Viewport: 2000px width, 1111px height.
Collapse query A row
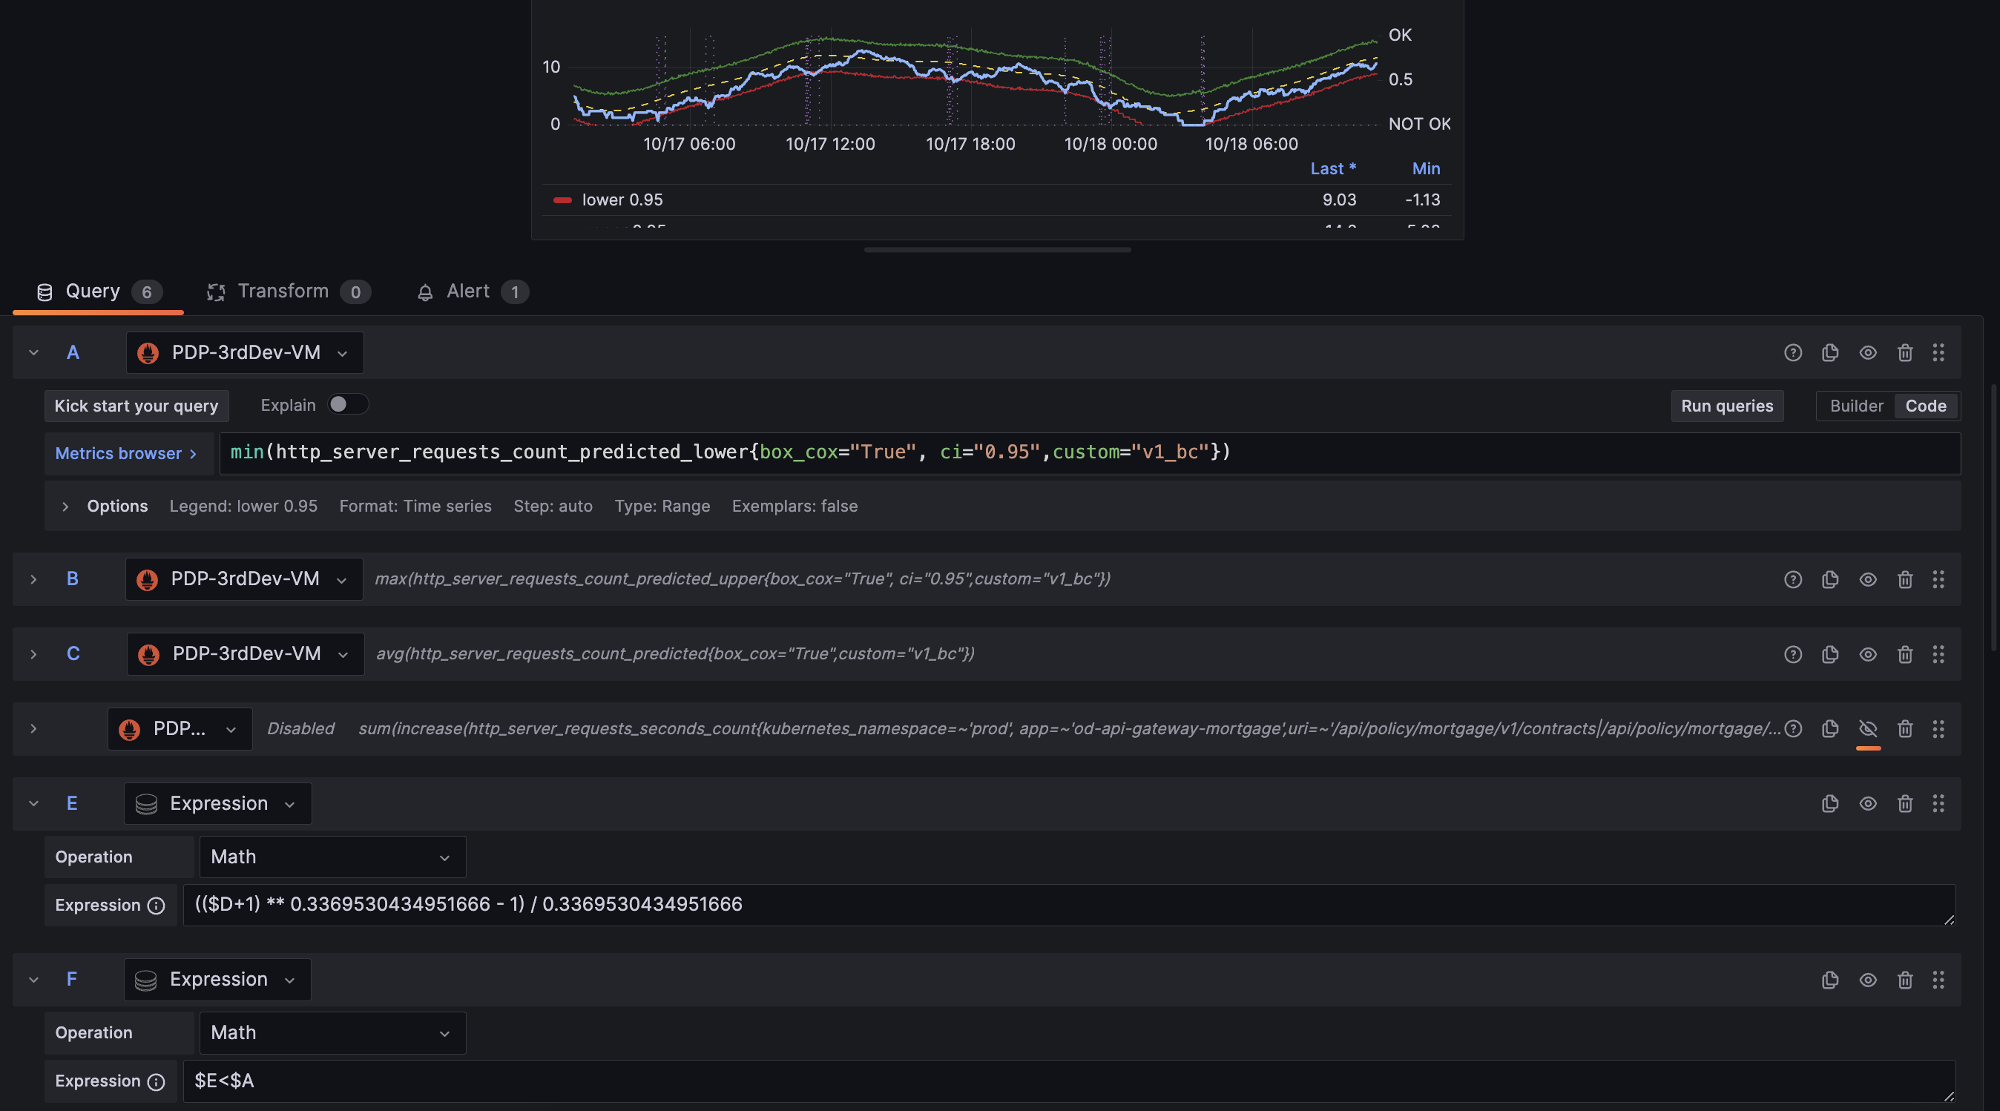tap(33, 352)
